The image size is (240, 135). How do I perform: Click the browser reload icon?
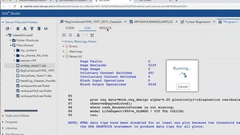click(15, 6)
